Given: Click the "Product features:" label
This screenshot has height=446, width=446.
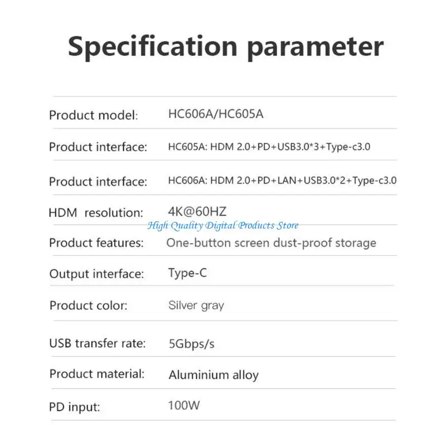Looking at the screenshot, I should [x=96, y=243].
